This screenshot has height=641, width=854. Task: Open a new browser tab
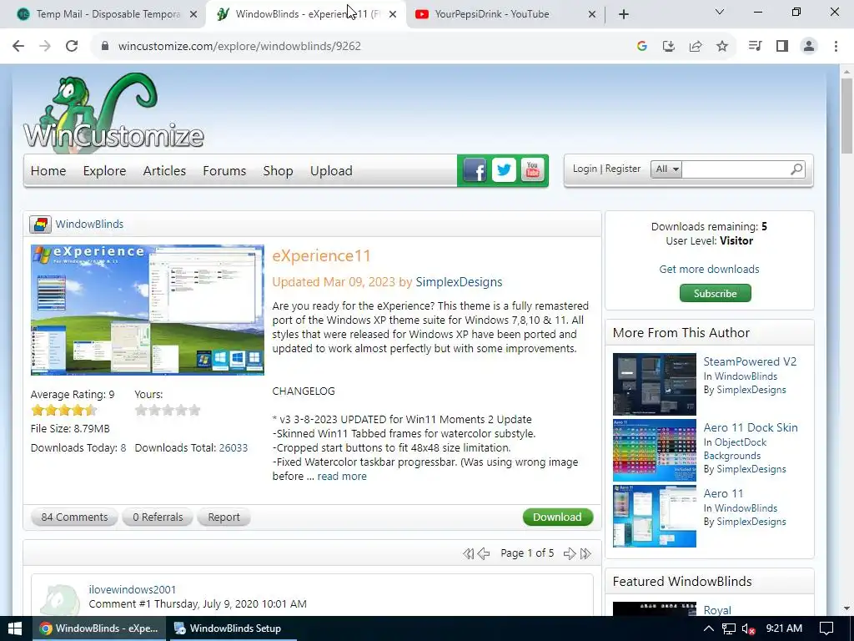[624, 14]
